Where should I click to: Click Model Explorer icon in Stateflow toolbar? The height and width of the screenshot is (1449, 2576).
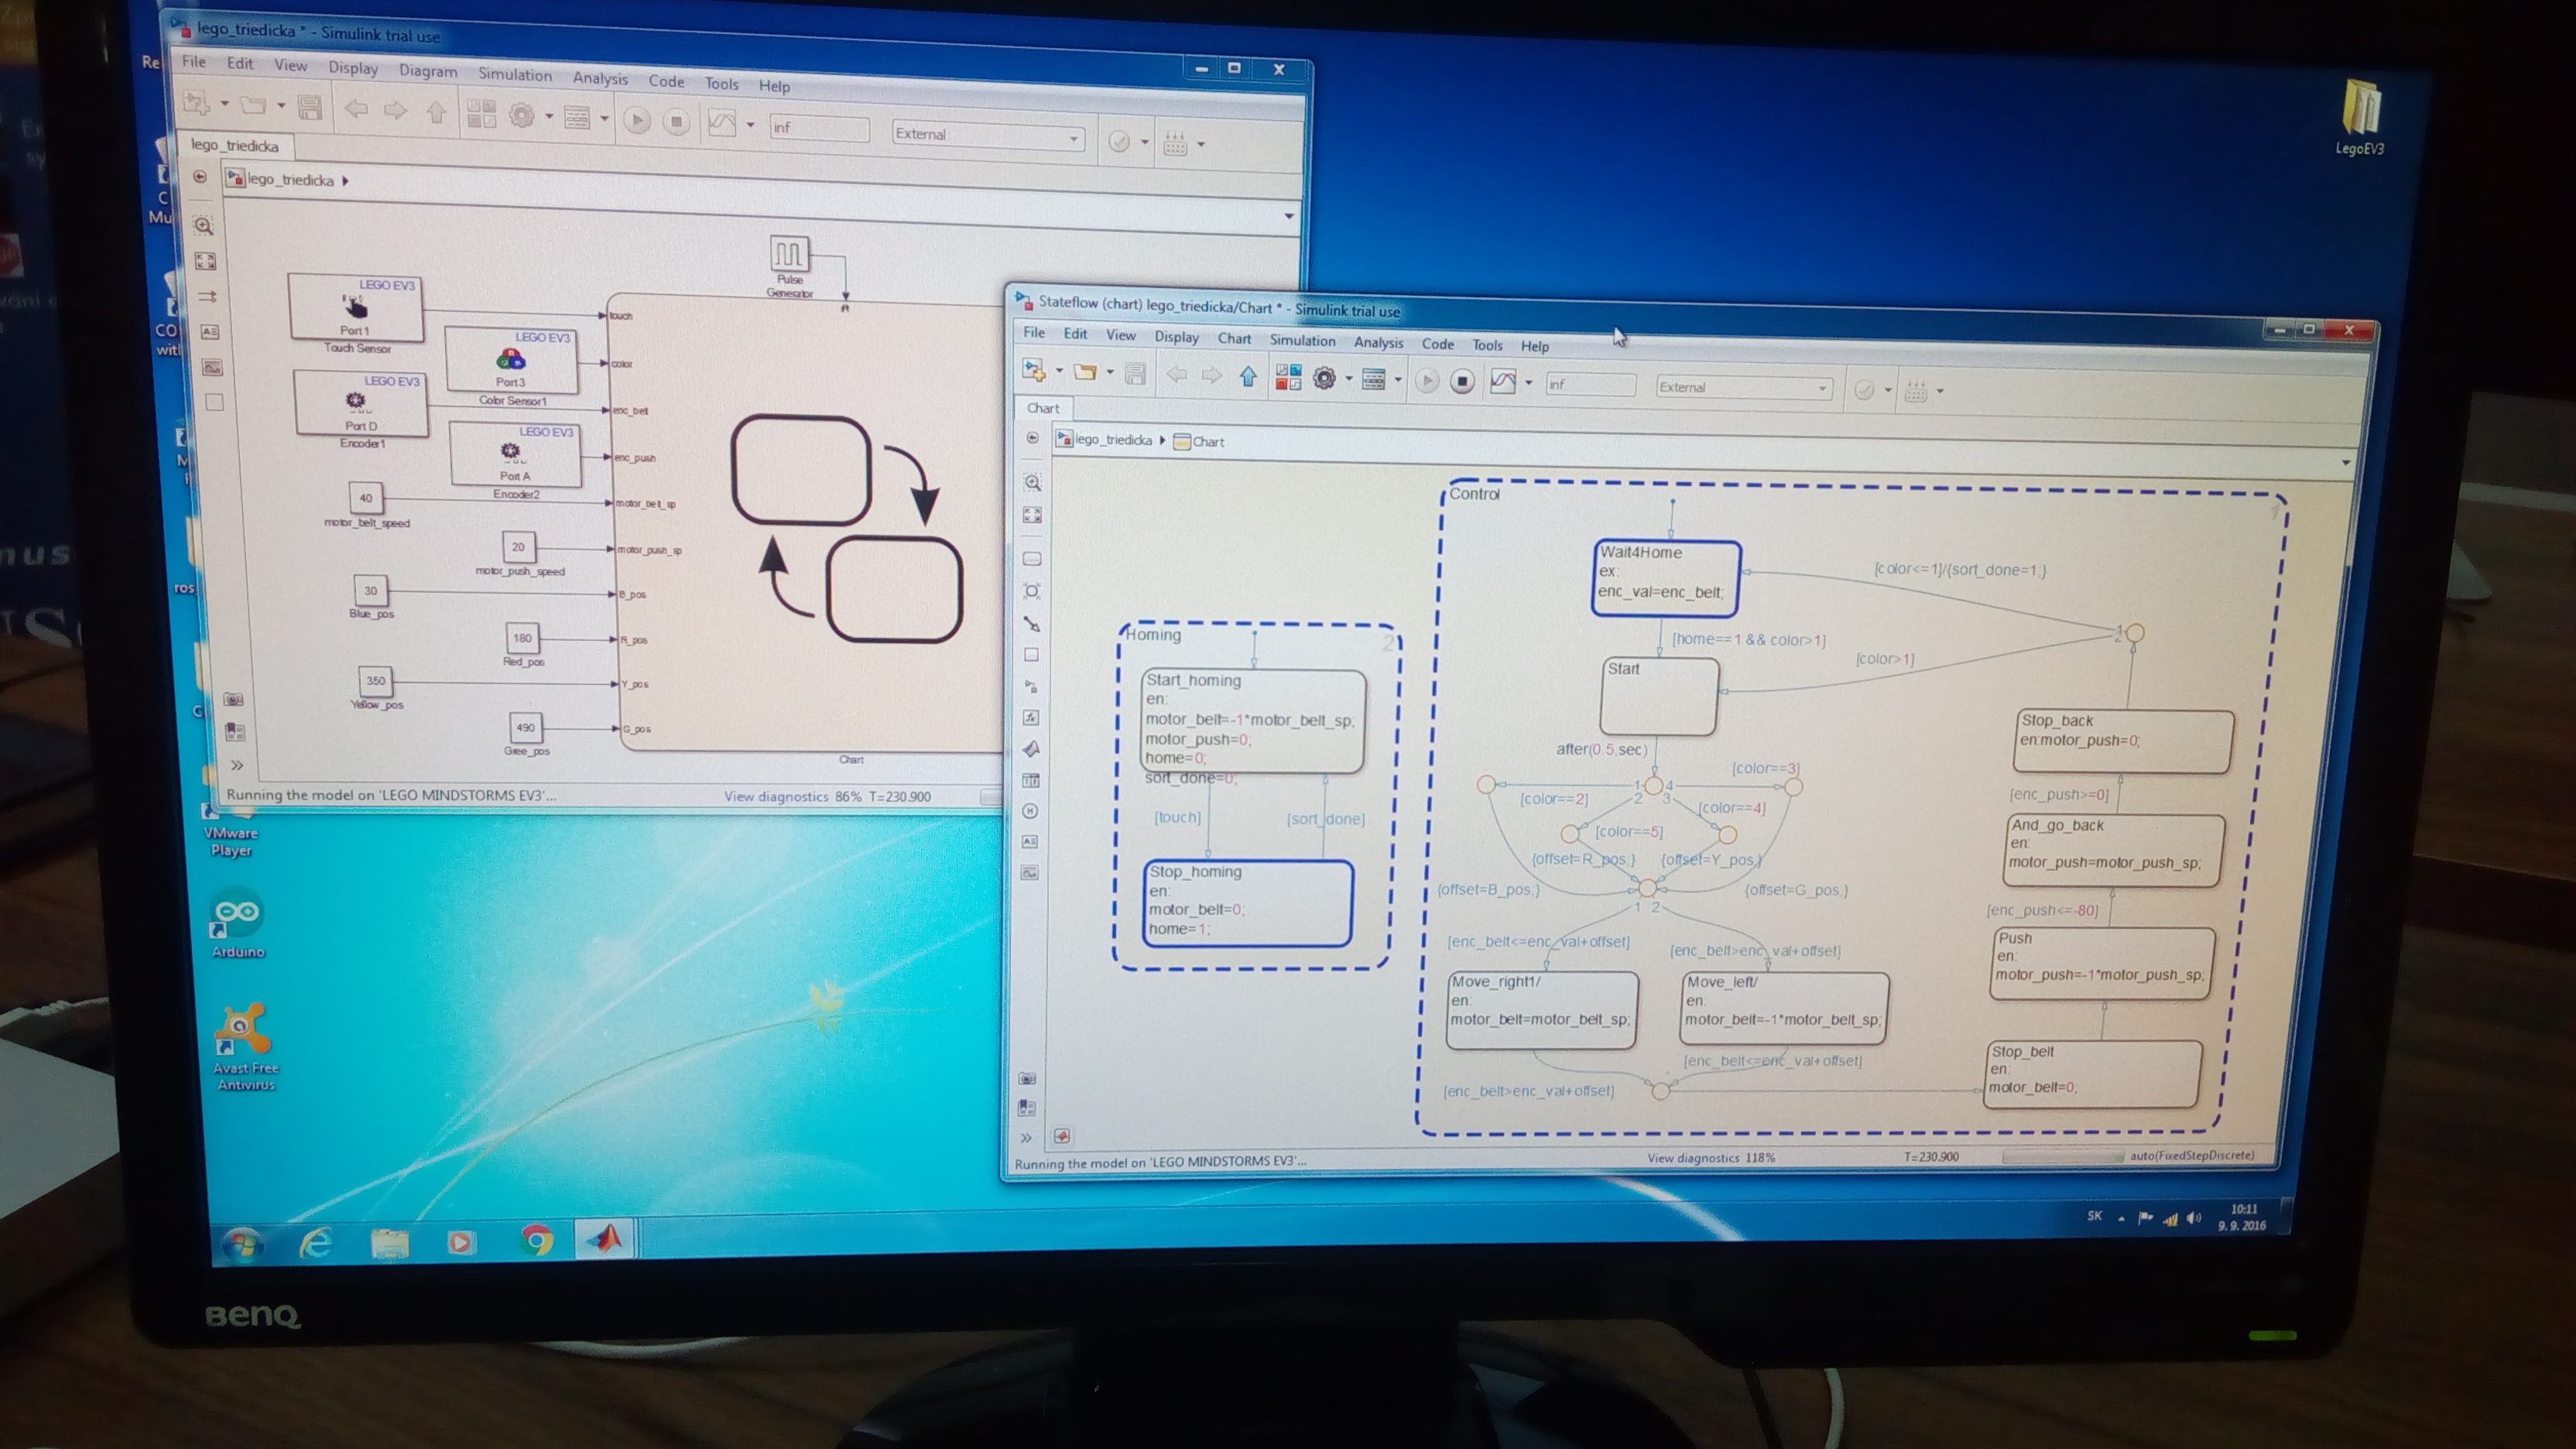coord(1373,379)
